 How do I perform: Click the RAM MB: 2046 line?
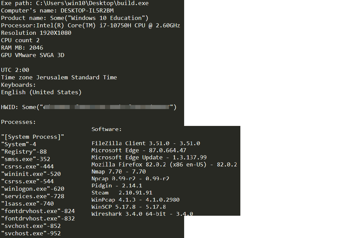(x=22, y=48)
